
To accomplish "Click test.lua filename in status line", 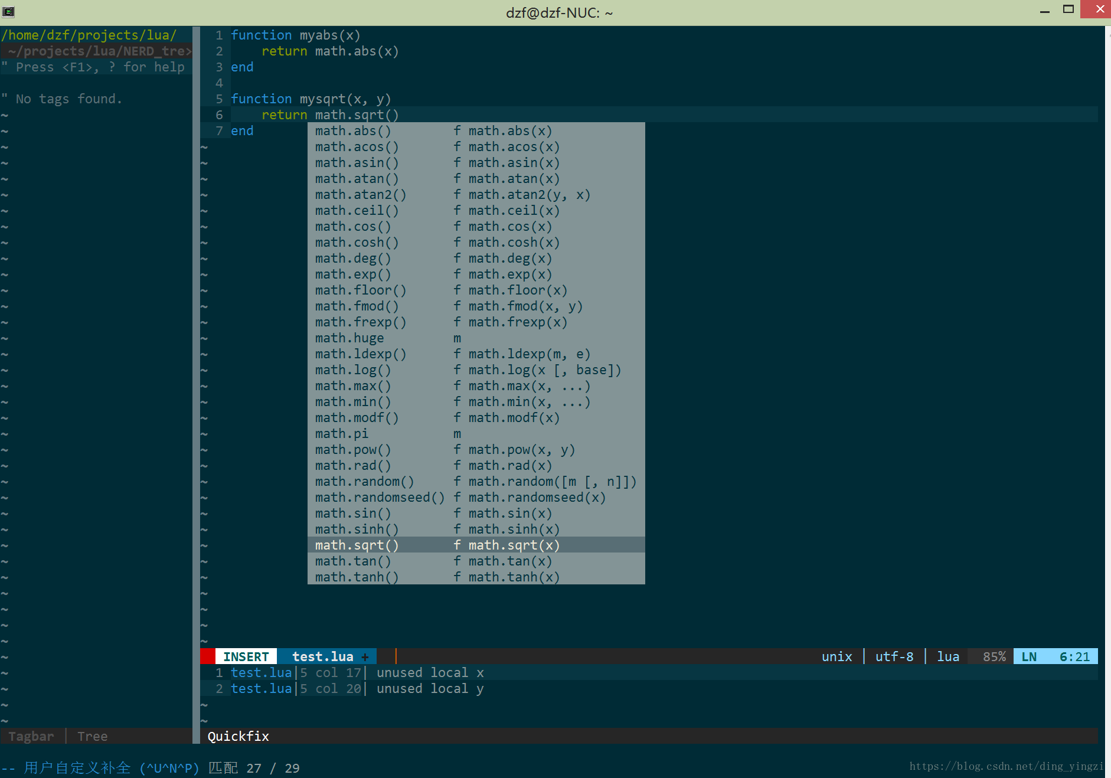I will [323, 656].
